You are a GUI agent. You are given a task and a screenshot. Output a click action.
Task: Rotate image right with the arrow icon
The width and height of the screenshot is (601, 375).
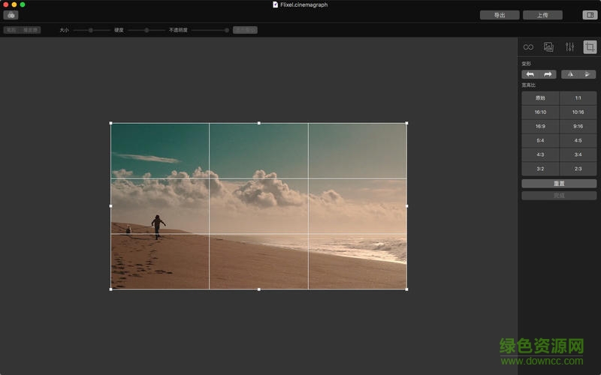click(548, 74)
